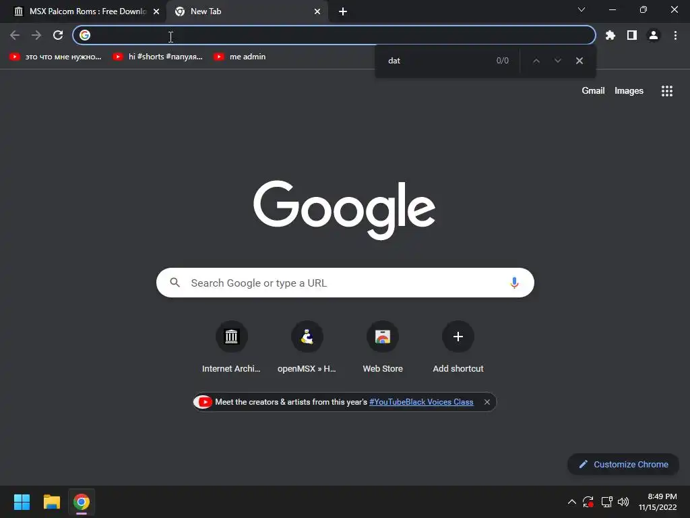Open the tab search dropdown chevron

coord(582,9)
